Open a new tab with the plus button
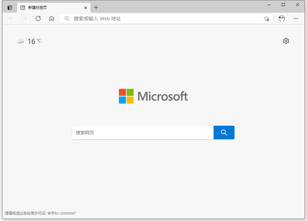The height and width of the screenshot is (221, 307). point(96,7)
